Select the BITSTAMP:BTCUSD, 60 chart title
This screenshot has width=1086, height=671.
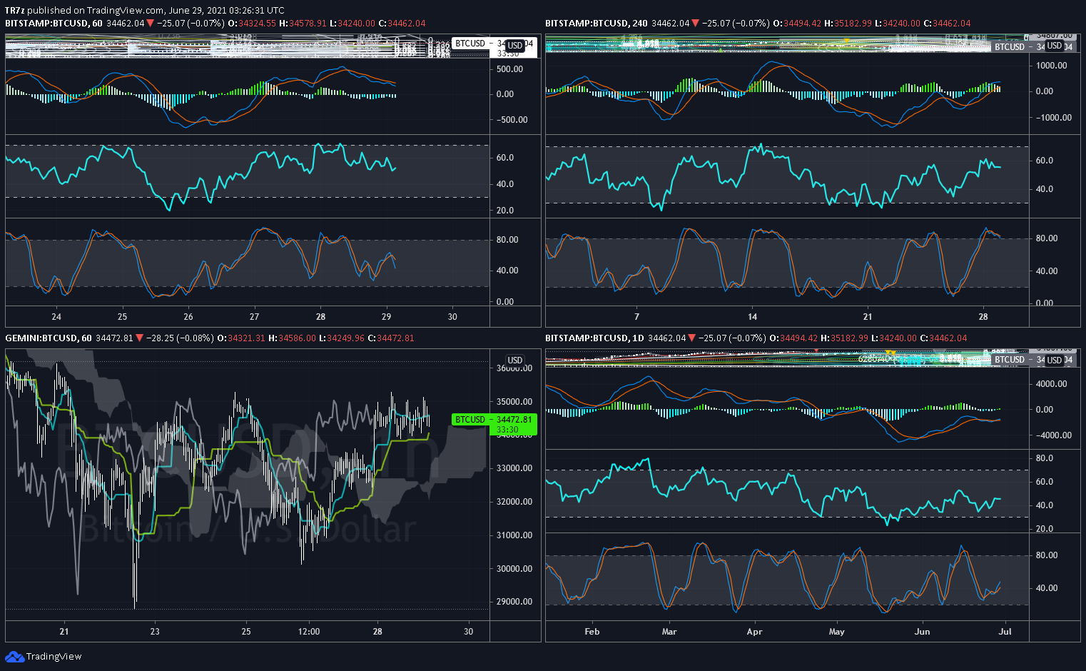[54, 24]
